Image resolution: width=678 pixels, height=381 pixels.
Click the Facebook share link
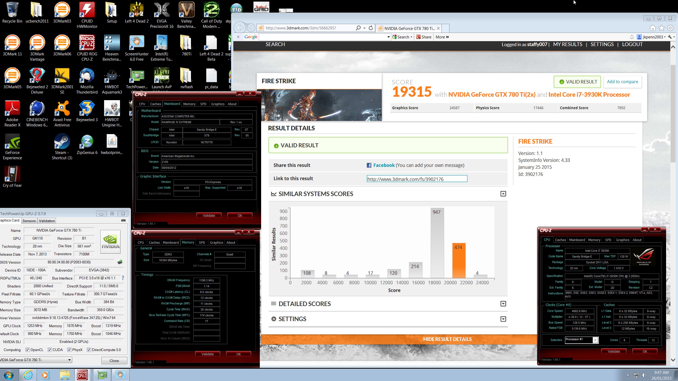tap(384, 165)
